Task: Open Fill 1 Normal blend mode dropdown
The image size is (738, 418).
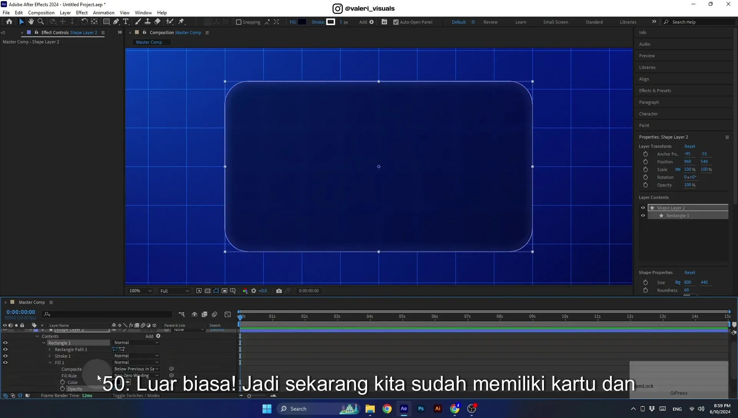Action: pyautogui.click(x=136, y=362)
